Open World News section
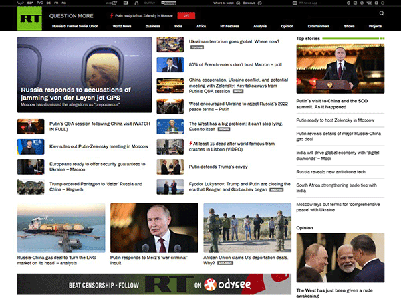This screenshot has width=401, height=299. tap(122, 26)
